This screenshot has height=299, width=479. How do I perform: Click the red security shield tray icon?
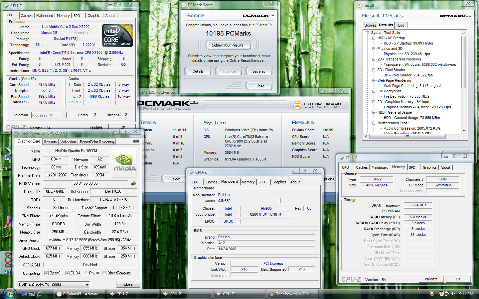point(432,294)
